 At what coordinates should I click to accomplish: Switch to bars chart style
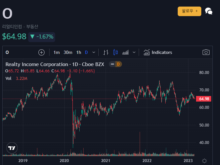[x=106, y=53]
